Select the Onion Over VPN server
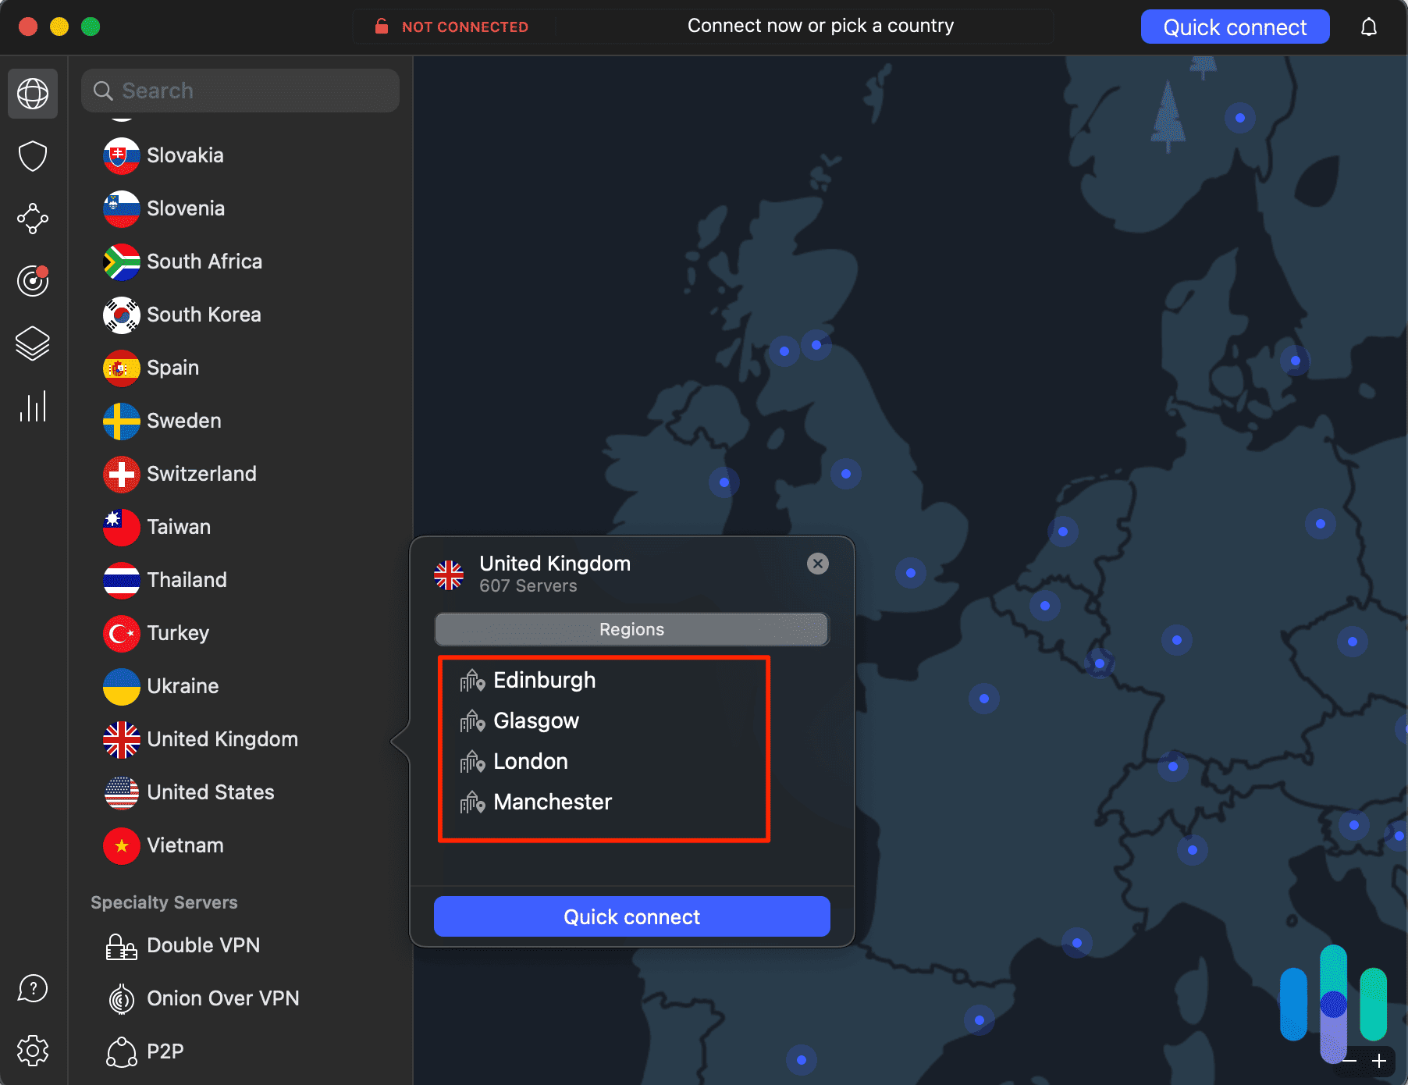Viewport: 1408px width, 1085px height. (x=223, y=998)
